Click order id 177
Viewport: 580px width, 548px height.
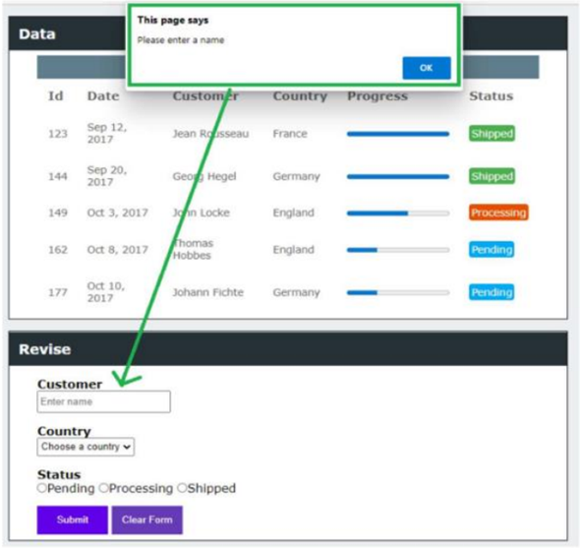(x=58, y=292)
